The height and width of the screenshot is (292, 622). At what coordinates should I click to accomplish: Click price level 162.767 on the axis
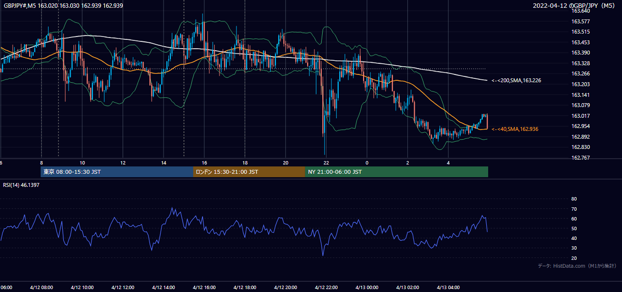(x=580, y=158)
